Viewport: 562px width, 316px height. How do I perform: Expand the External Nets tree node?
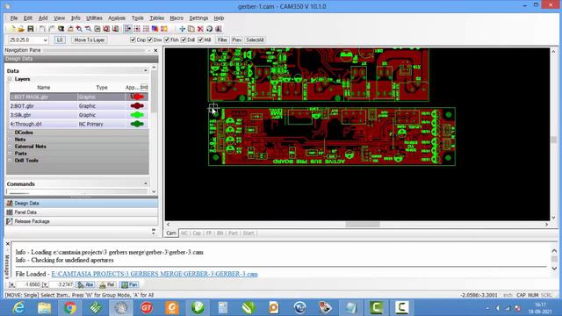(10, 147)
